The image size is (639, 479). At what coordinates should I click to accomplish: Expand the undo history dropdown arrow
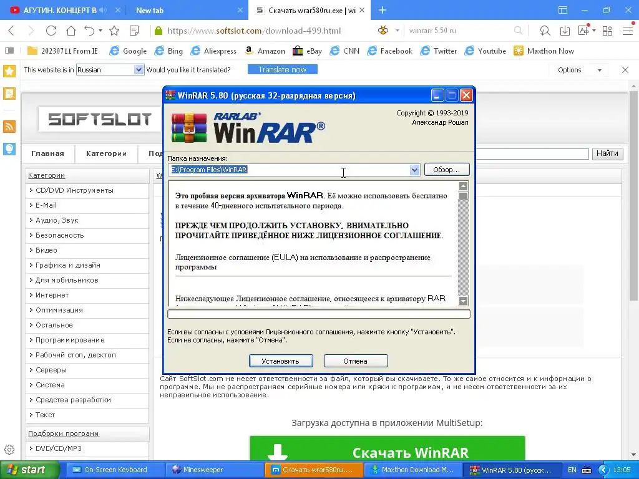(x=100, y=31)
